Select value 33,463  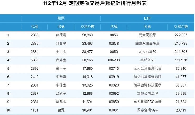(x=87, y=44)
